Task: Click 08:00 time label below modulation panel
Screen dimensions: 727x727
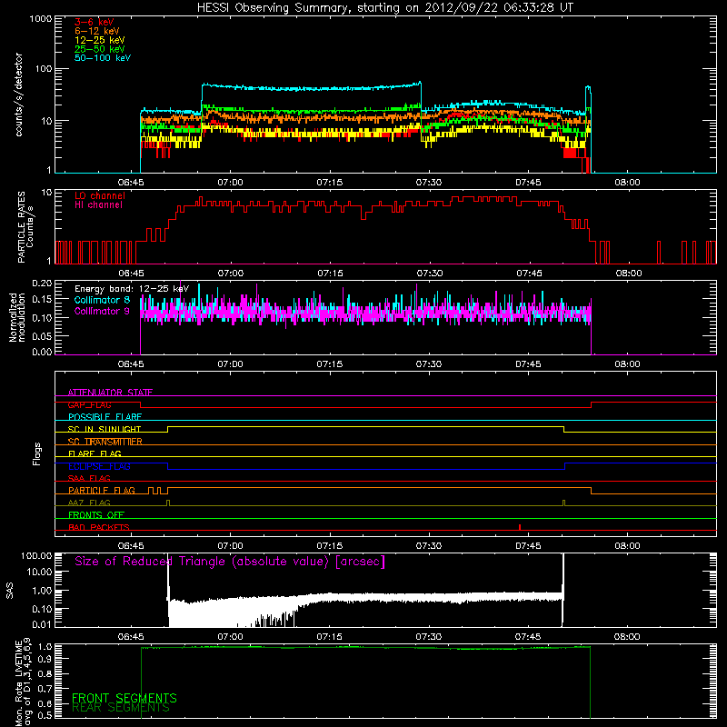Action: tap(627, 364)
